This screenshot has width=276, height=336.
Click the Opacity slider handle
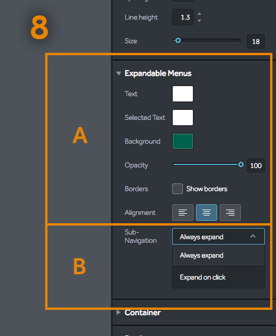241,164
